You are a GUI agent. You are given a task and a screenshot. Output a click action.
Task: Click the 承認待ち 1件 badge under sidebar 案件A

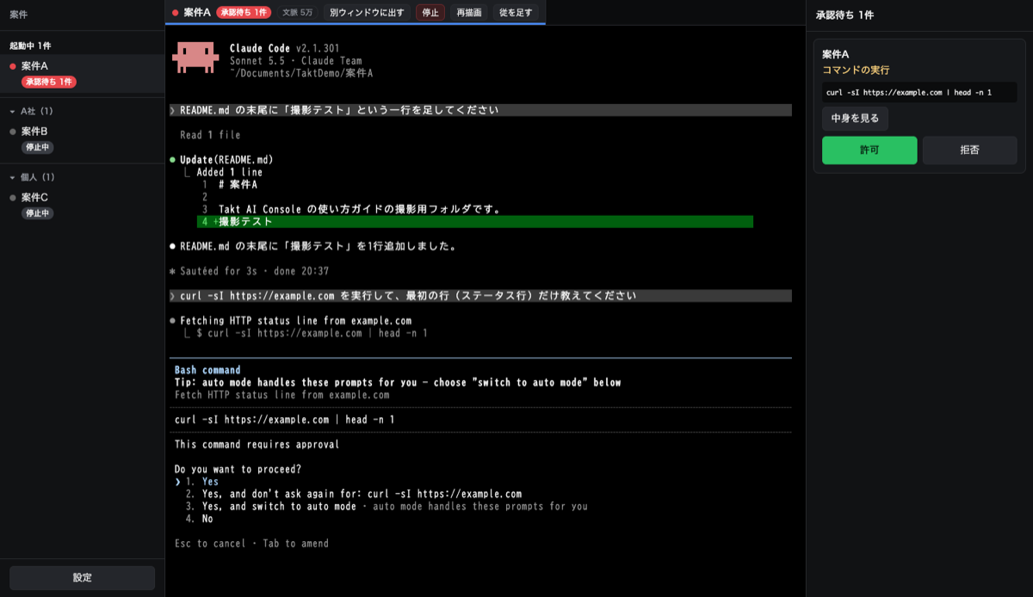49,82
